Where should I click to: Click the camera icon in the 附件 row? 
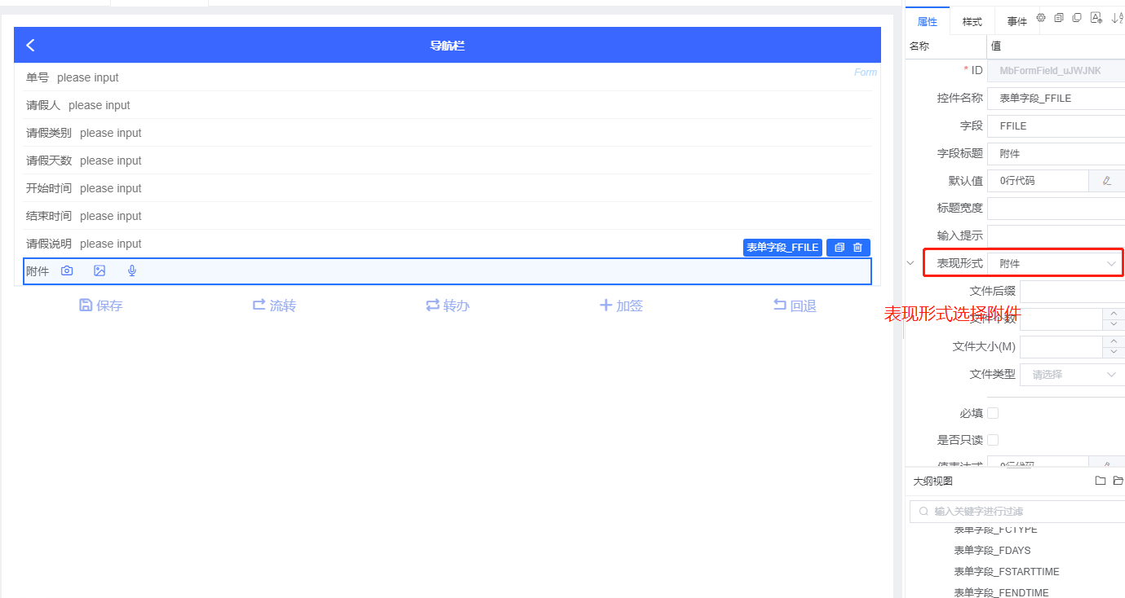[x=67, y=271]
